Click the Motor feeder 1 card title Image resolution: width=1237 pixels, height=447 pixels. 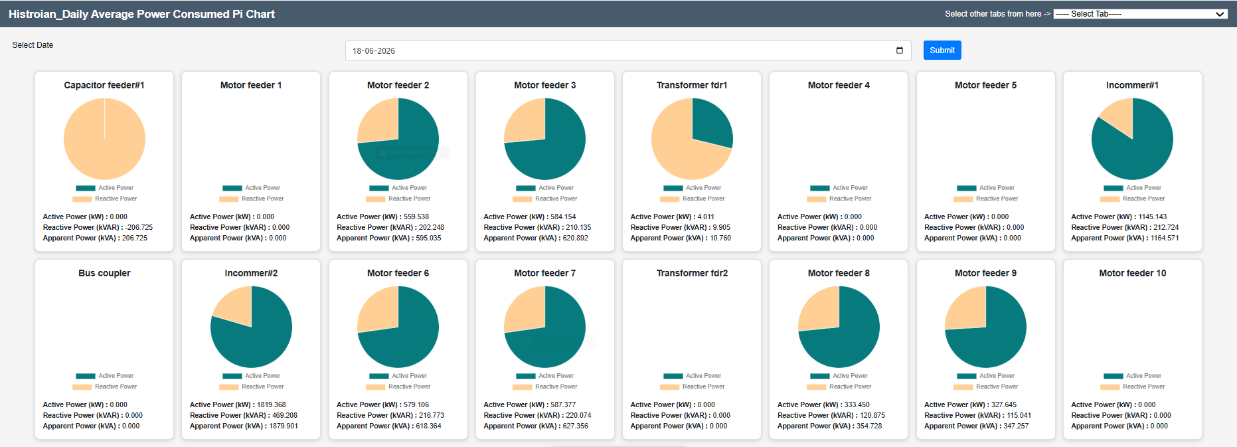[251, 85]
